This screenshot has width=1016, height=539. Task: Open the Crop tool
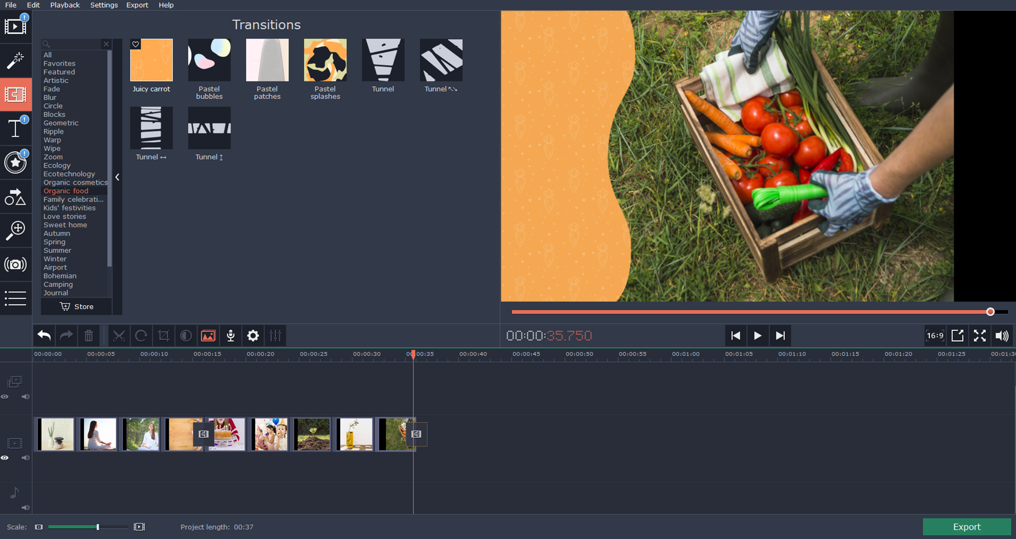click(164, 336)
